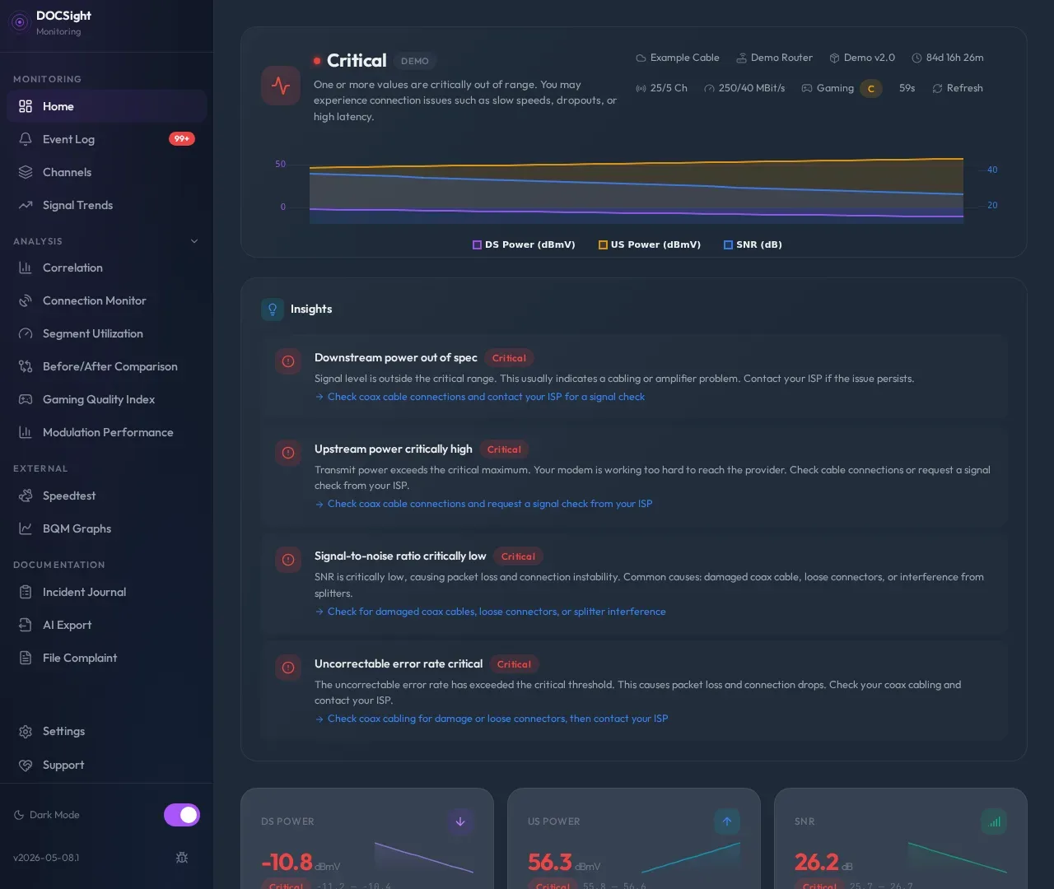Viewport: 1054px width, 889px height.
Task: Click the Upstream power alert icon
Action: click(x=288, y=453)
